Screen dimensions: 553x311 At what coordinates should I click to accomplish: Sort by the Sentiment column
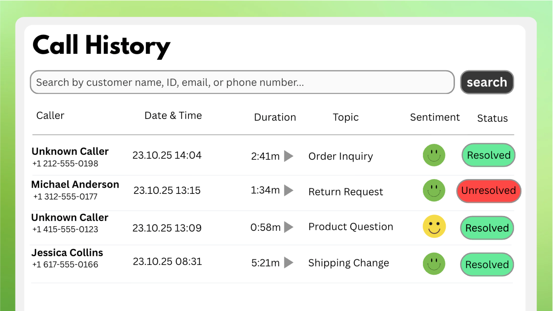(x=435, y=117)
